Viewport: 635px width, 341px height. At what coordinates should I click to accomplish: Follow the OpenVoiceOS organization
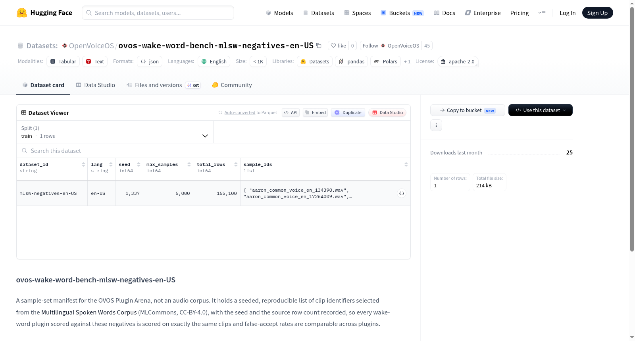(x=391, y=46)
